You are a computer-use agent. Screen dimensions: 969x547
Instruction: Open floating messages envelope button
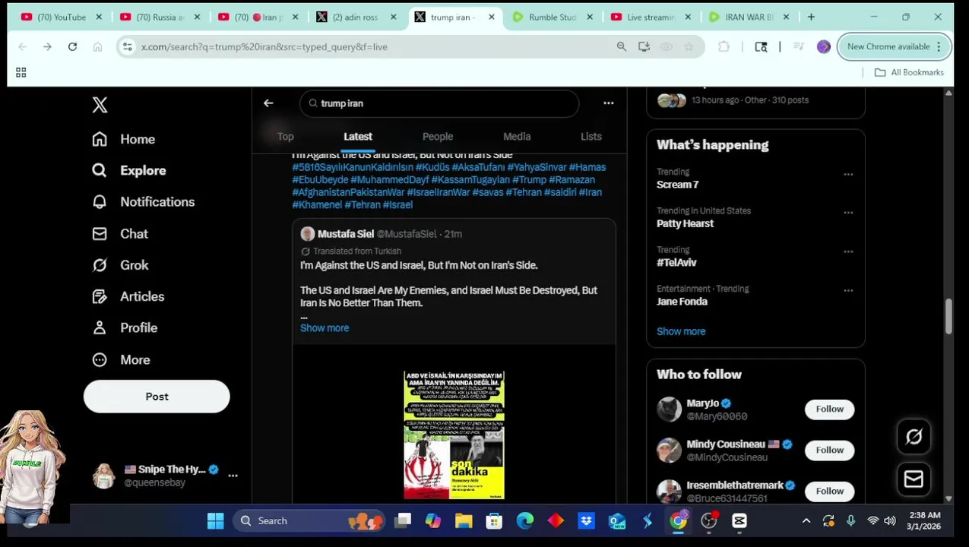(914, 479)
